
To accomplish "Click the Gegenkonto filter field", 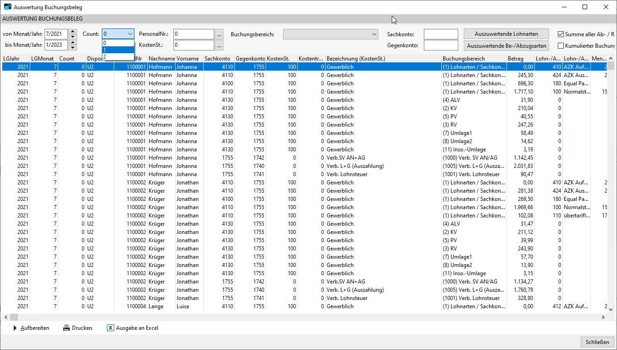I will (x=441, y=45).
